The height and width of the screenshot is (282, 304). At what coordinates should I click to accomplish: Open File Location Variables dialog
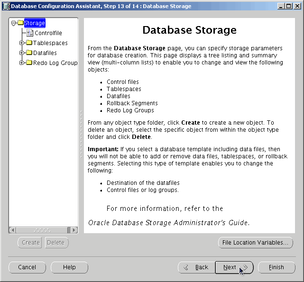255,243
